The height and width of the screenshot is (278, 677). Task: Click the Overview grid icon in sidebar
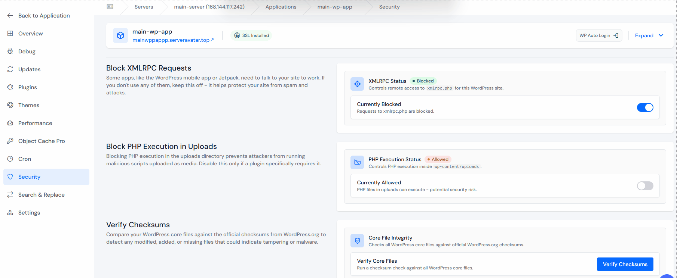coord(10,34)
